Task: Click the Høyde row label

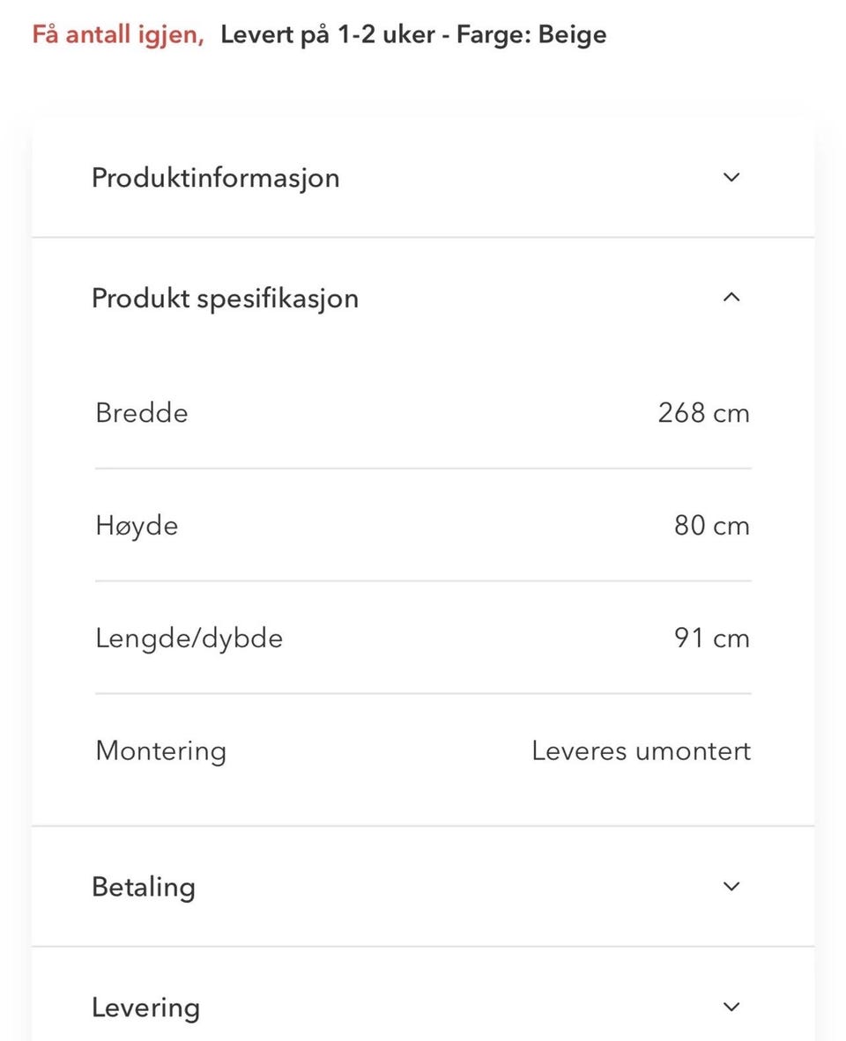Action: click(x=137, y=526)
